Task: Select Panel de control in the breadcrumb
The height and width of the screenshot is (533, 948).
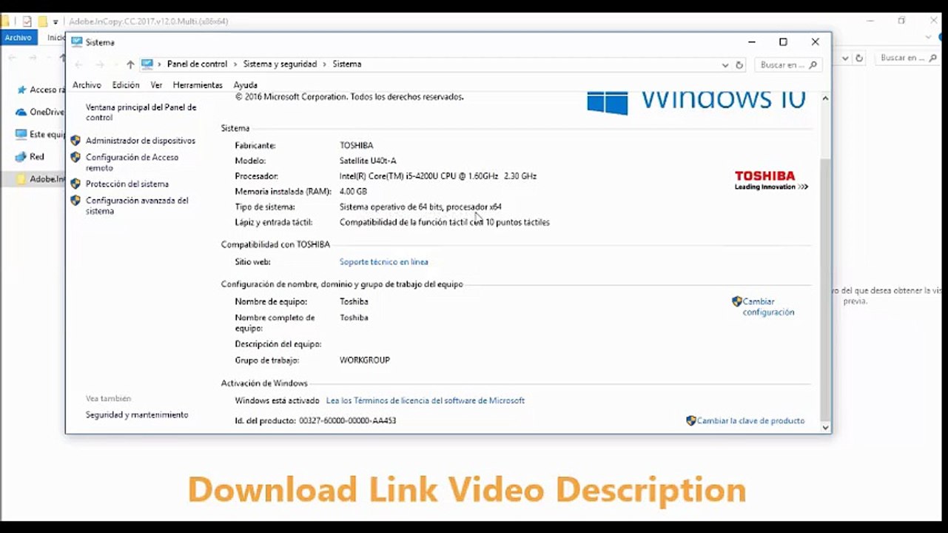Action: (197, 64)
